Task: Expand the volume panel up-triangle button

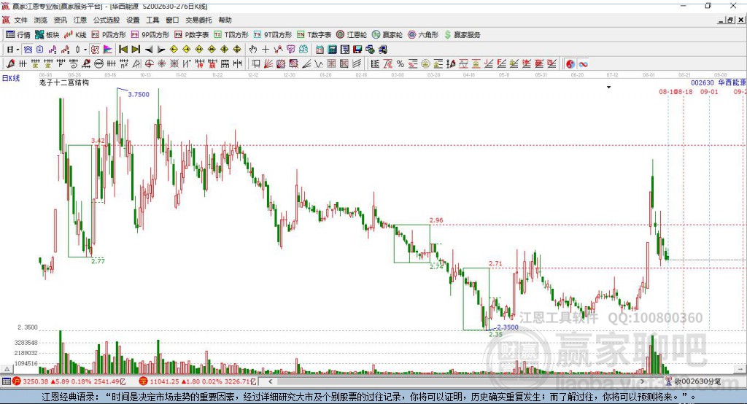Action: point(7,369)
